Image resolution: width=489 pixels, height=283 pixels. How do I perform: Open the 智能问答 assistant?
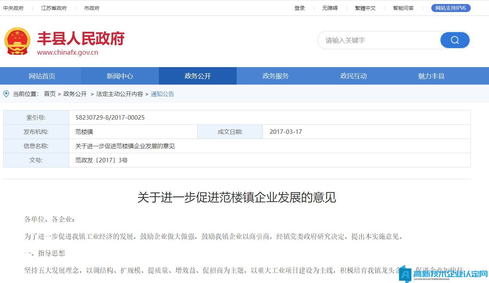[403, 8]
